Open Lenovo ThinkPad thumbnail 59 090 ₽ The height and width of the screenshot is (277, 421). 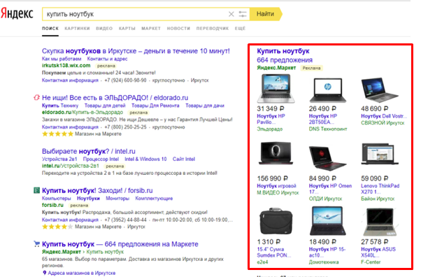point(380,154)
